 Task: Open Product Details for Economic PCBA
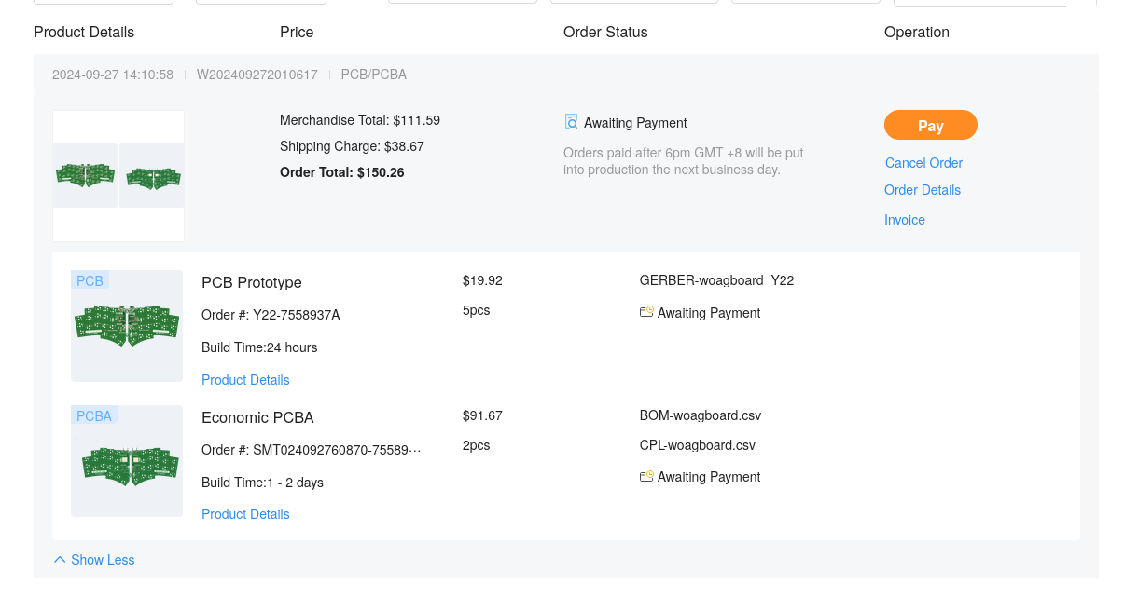[245, 514]
